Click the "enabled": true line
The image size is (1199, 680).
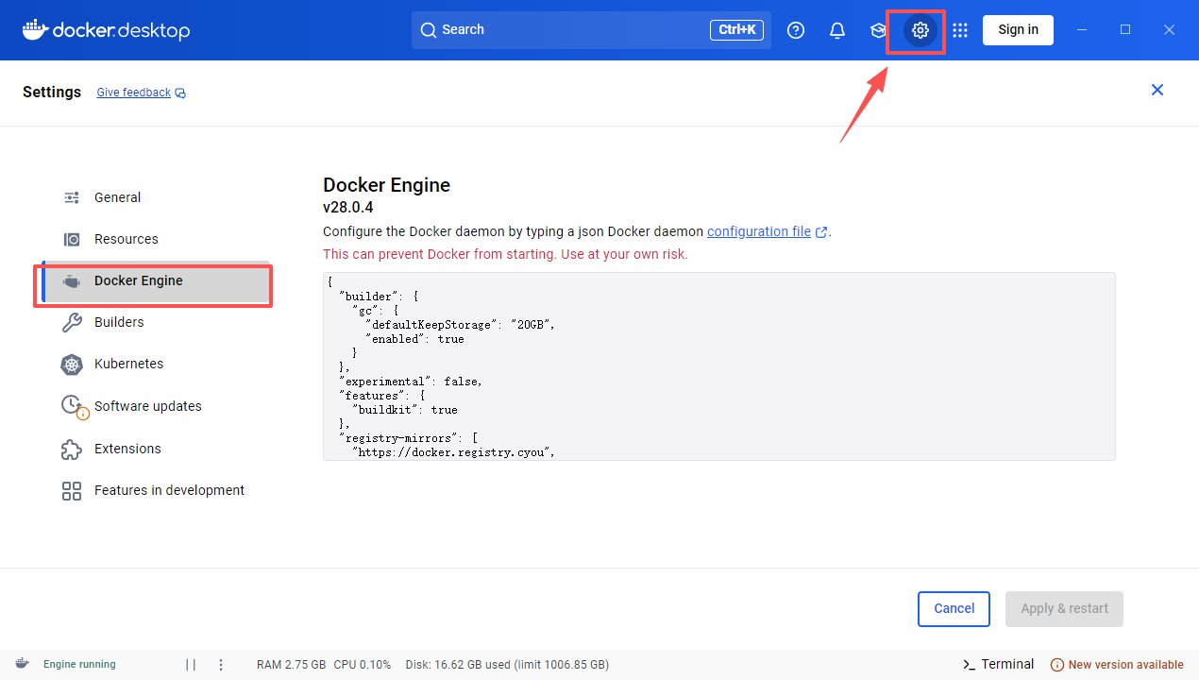414,339
